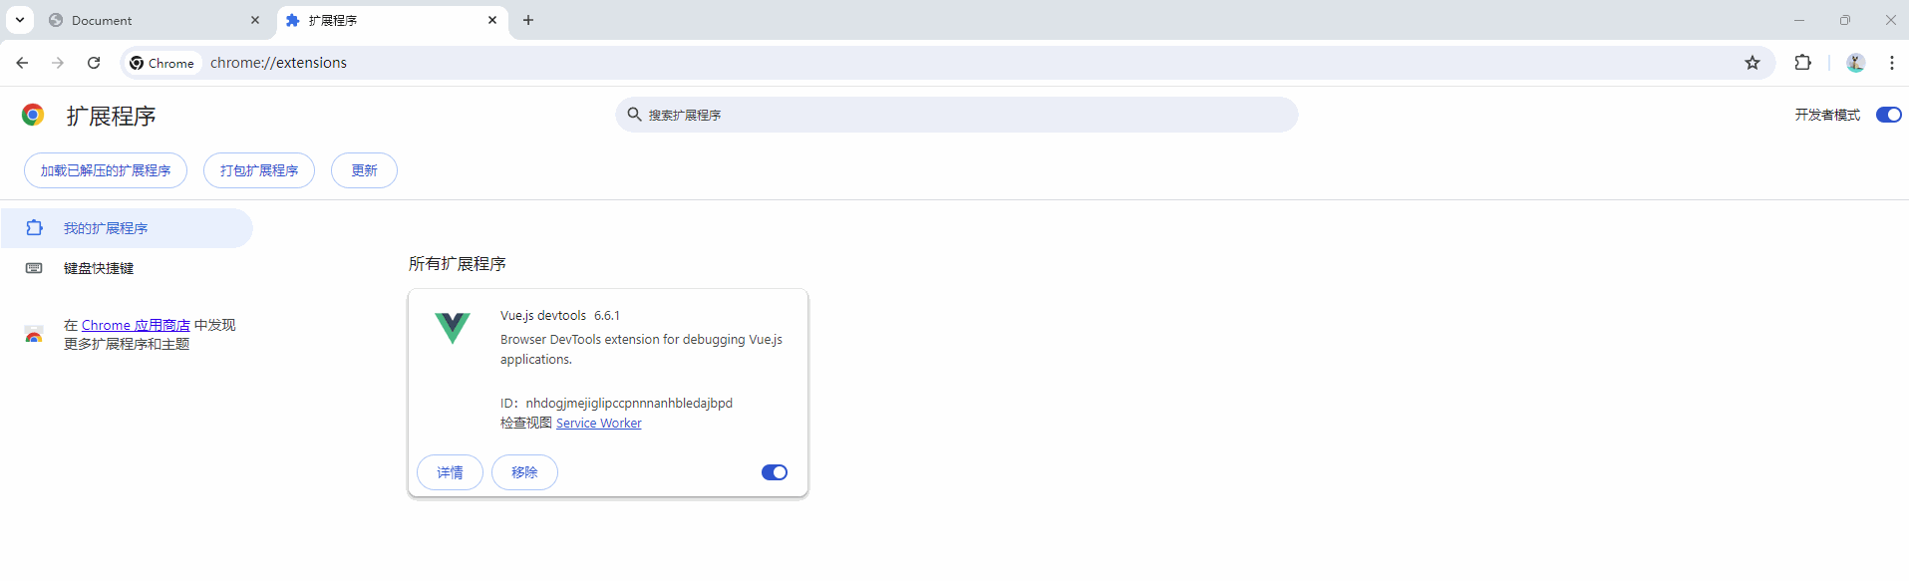
Task: Open the extensions puzzle icon menu
Action: pyautogui.click(x=1802, y=63)
